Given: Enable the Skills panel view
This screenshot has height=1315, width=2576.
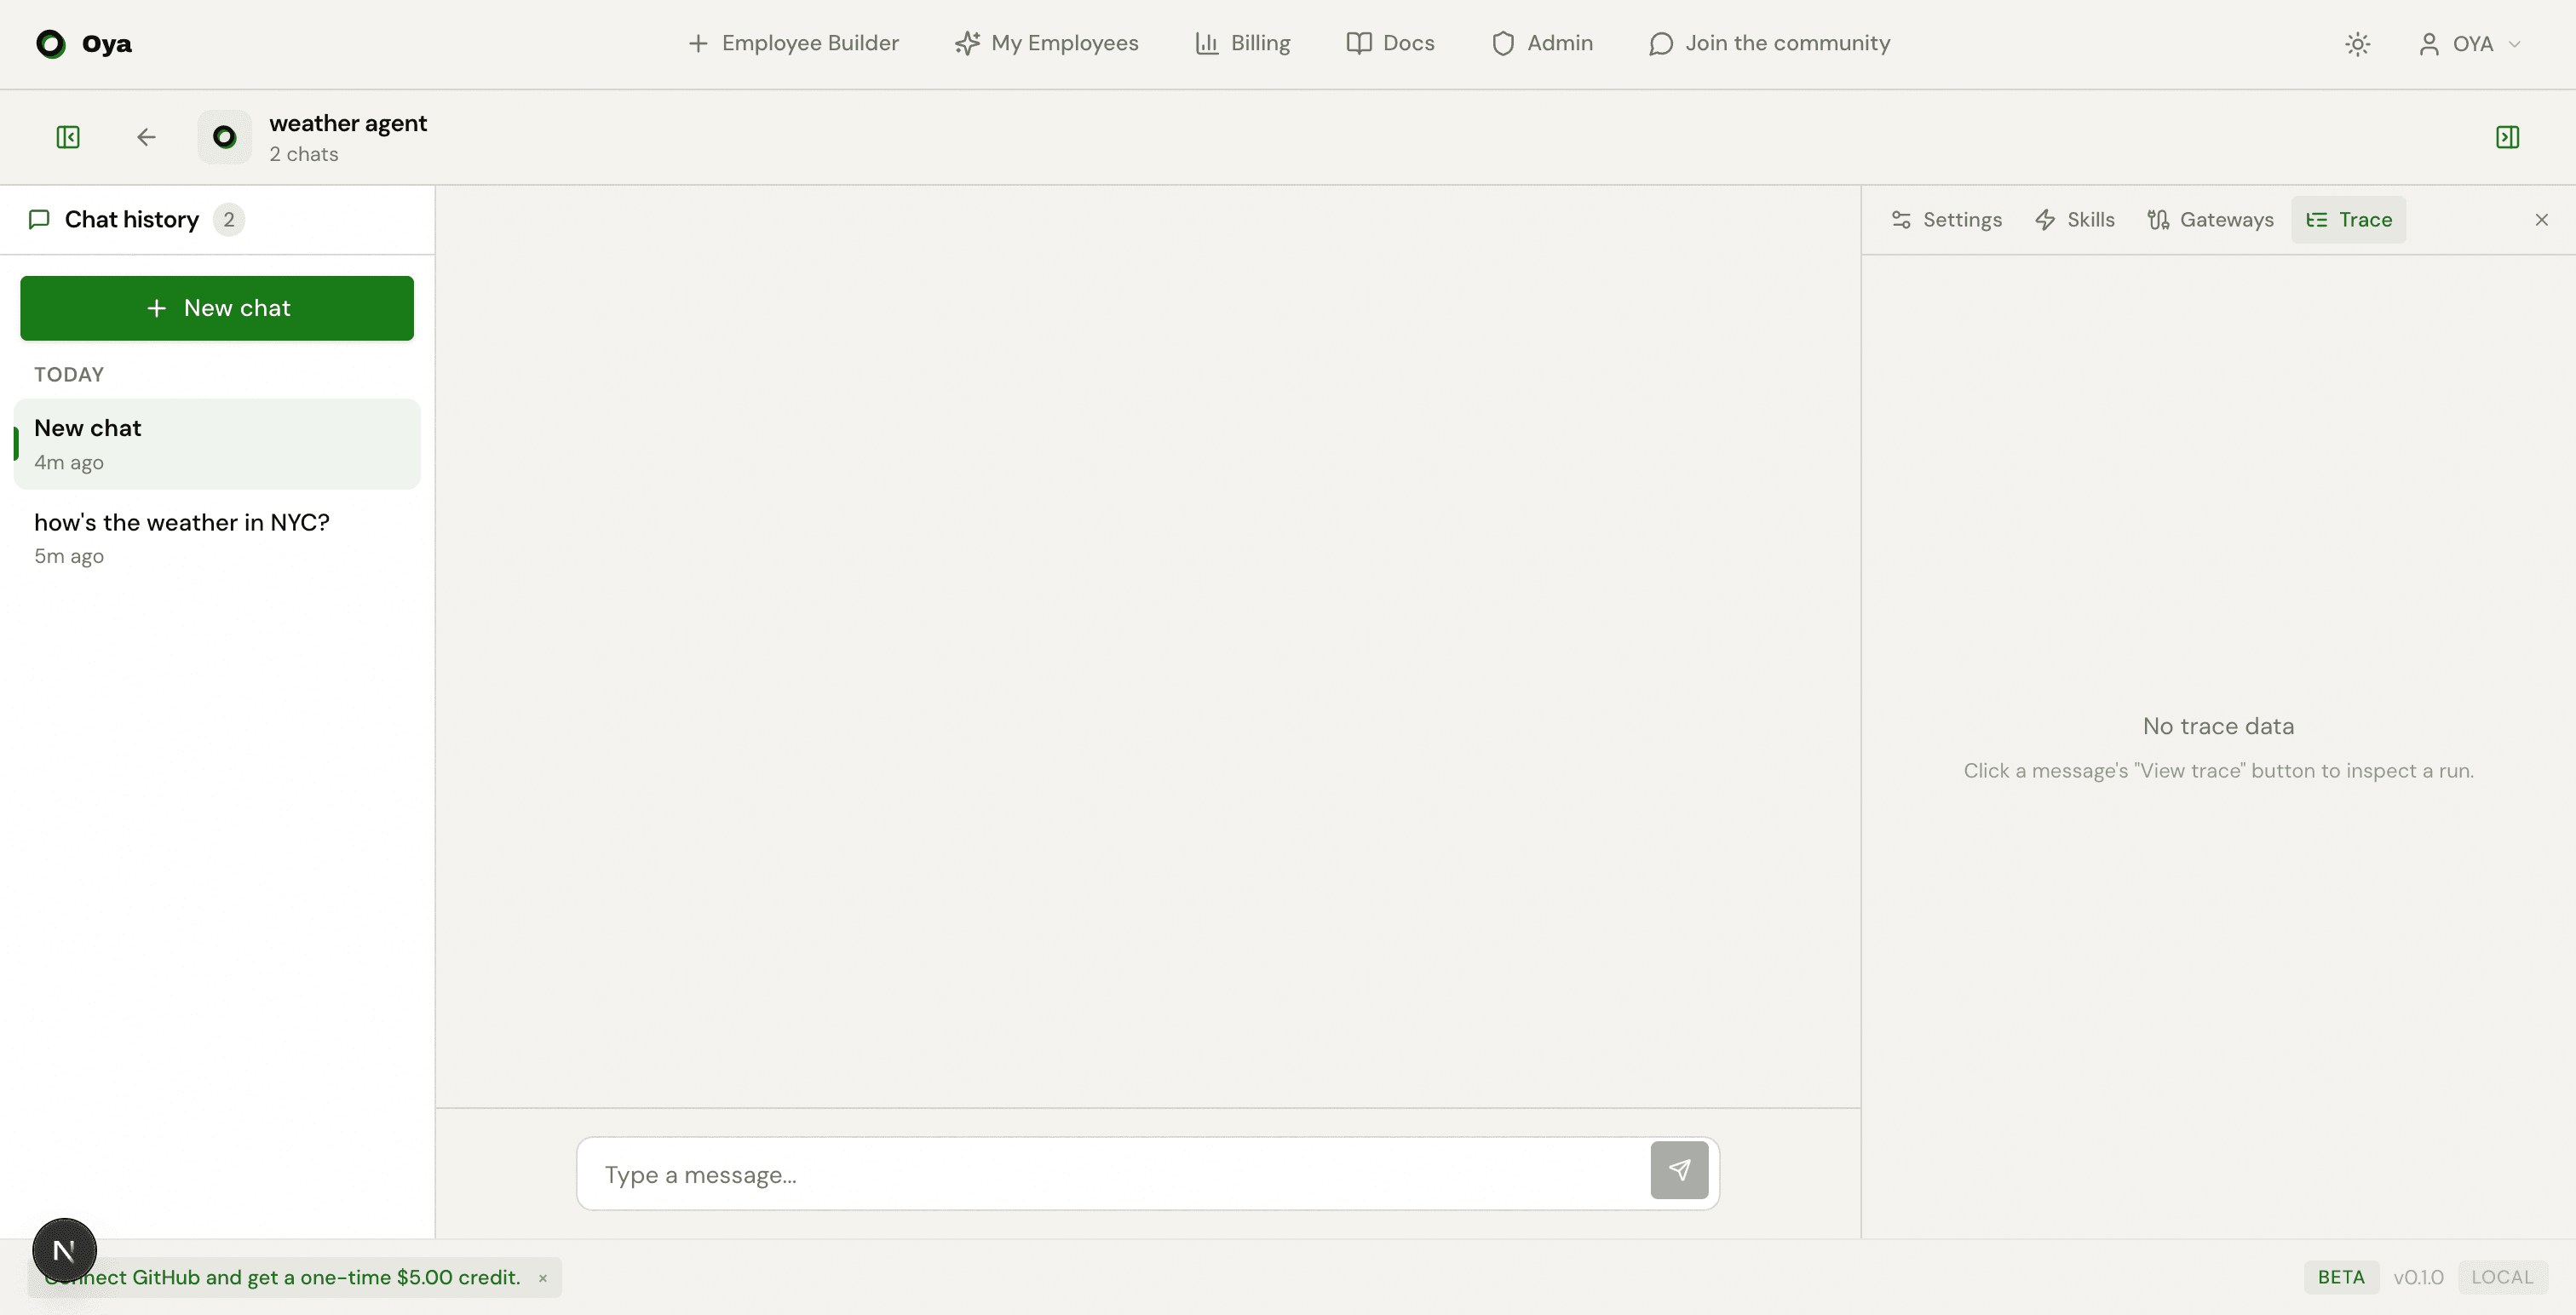Looking at the screenshot, I should point(2075,219).
